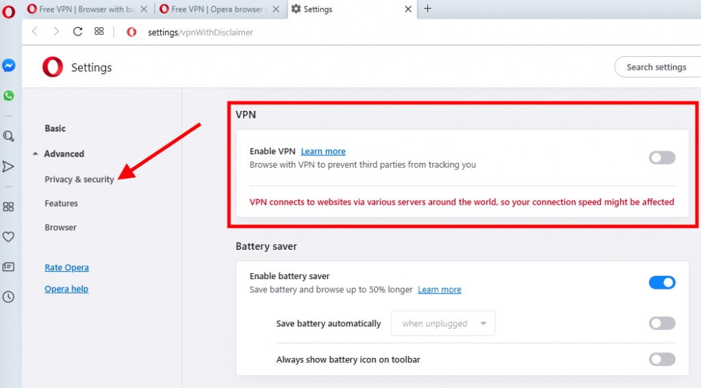This screenshot has width=701, height=388.
Task: Click Opera icon in the address bar
Action: [131, 32]
